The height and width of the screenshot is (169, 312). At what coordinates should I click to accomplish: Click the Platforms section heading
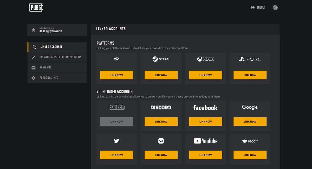pos(105,43)
